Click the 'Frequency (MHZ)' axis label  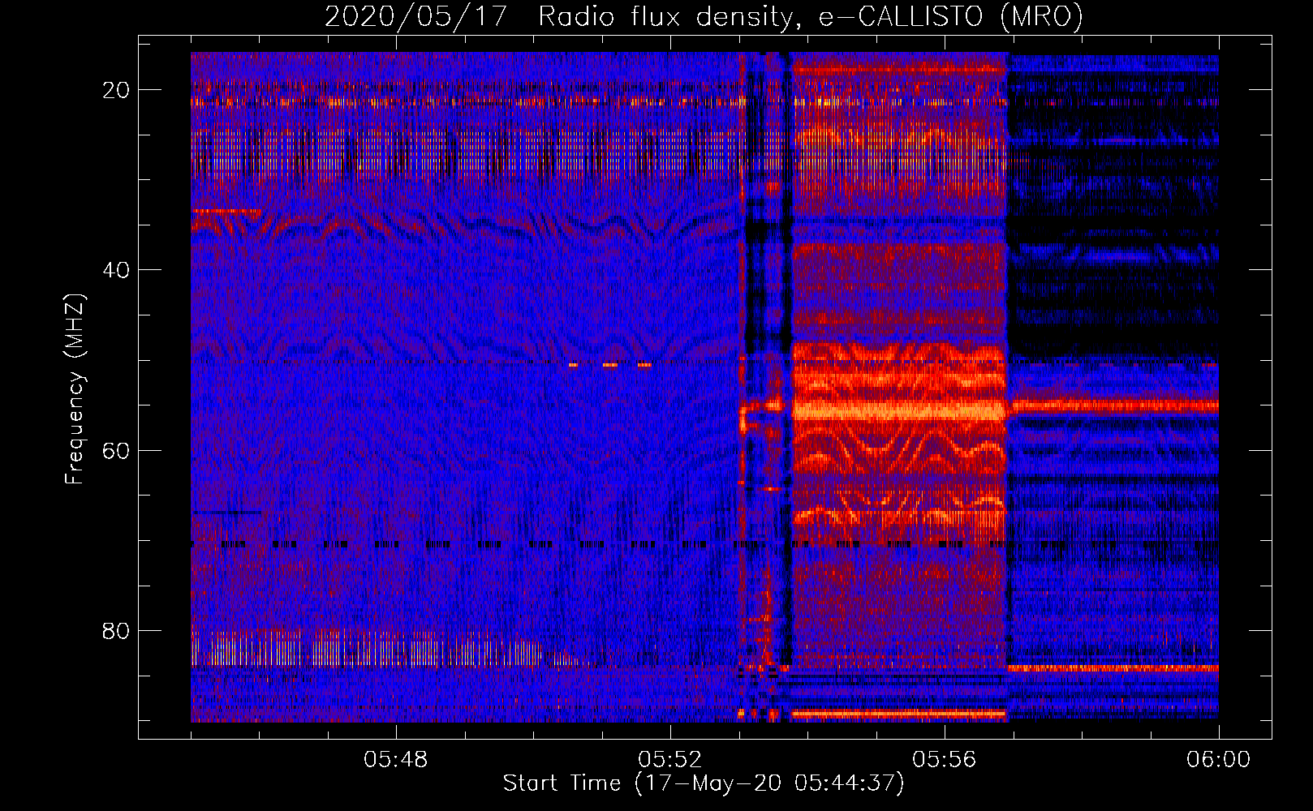[75, 389]
